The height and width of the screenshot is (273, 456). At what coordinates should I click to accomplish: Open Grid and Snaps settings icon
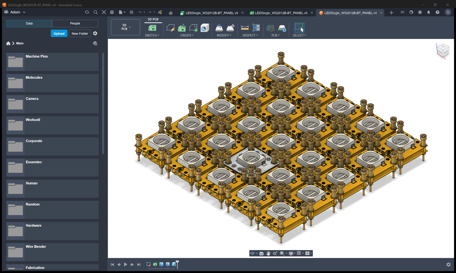pyautogui.click(x=299, y=253)
